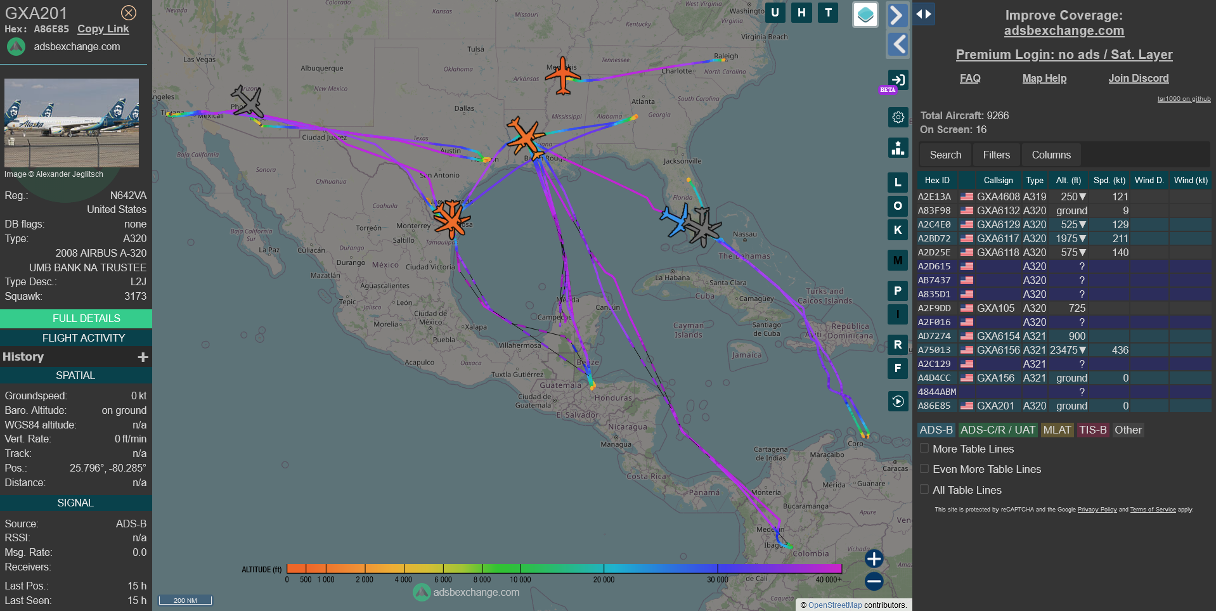Viewport: 1216px width, 611px height.
Task: Click the ADS-B source legend
Action: coord(936,430)
